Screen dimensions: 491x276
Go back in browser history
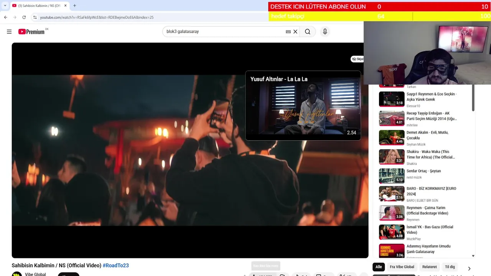(x=5, y=17)
